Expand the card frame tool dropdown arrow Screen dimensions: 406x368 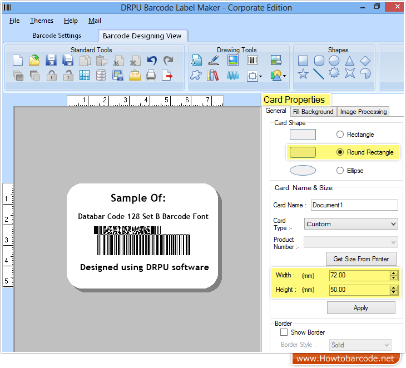point(260,76)
